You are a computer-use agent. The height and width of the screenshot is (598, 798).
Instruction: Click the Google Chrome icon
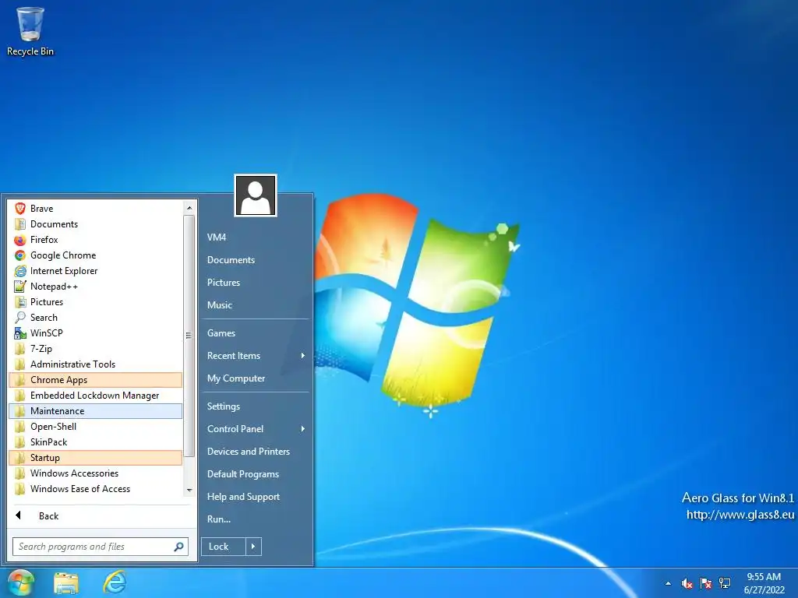click(19, 255)
